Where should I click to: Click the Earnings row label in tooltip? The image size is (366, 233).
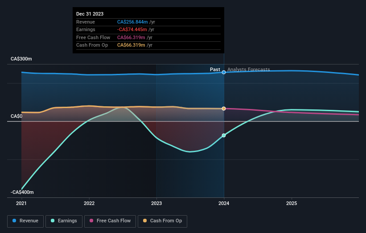point(86,29)
